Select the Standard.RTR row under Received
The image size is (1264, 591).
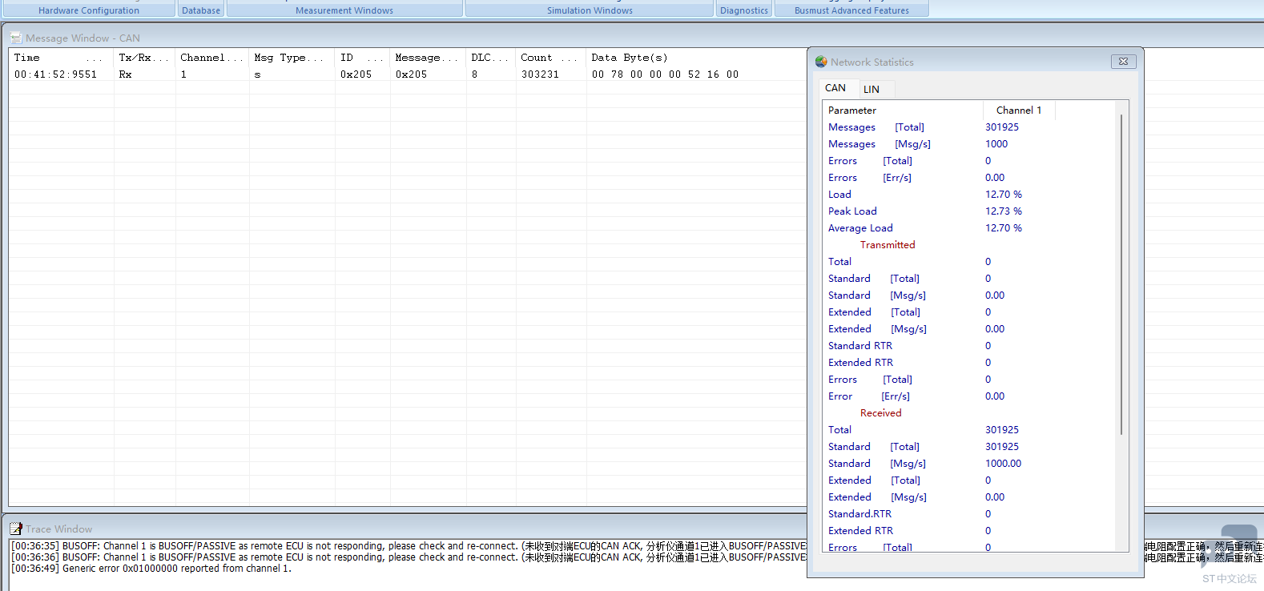pyautogui.click(x=969, y=514)
